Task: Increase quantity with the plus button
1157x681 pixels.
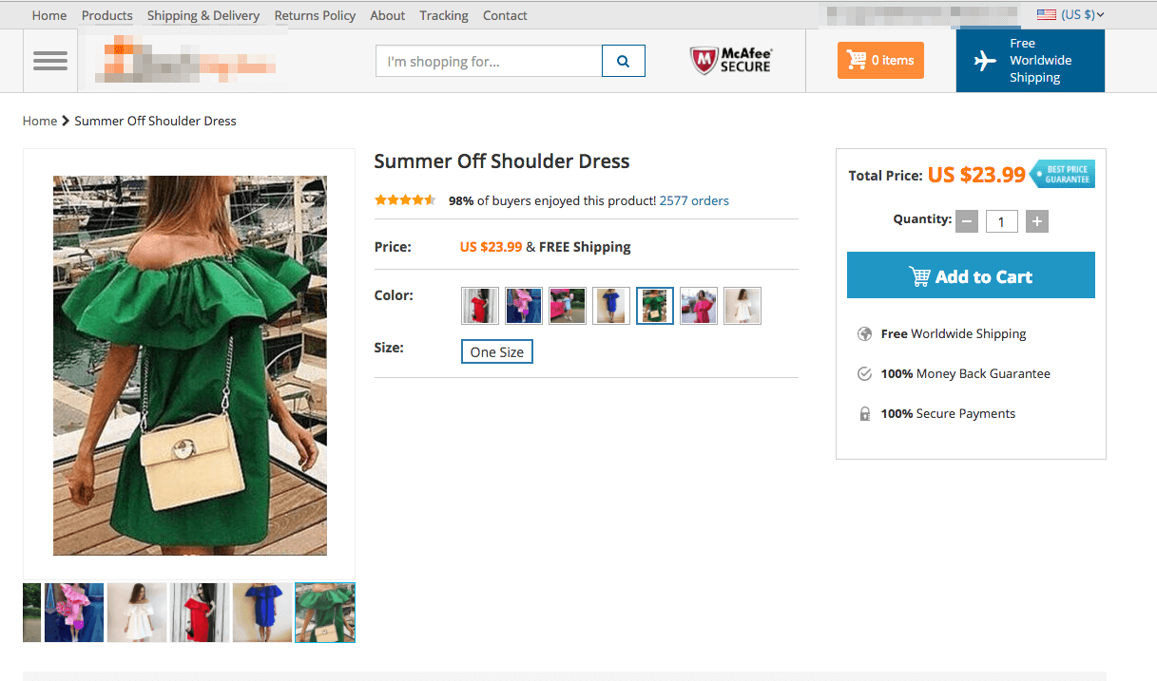Action: (x=1038, y=221)
